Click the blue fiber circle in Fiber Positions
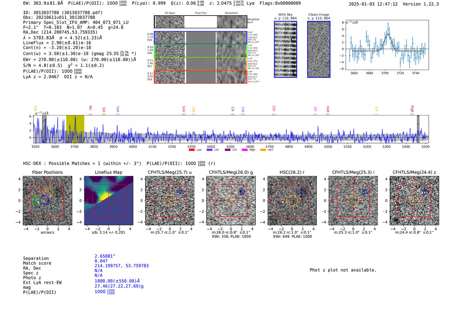462x315 pixels. coord(44,200)
